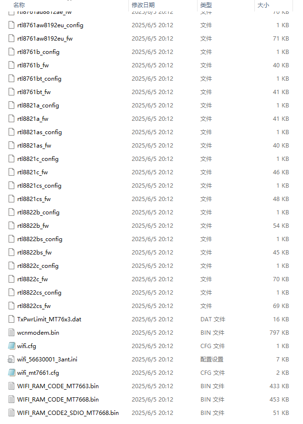Sort files by 大小 column header

click(263, 5)
